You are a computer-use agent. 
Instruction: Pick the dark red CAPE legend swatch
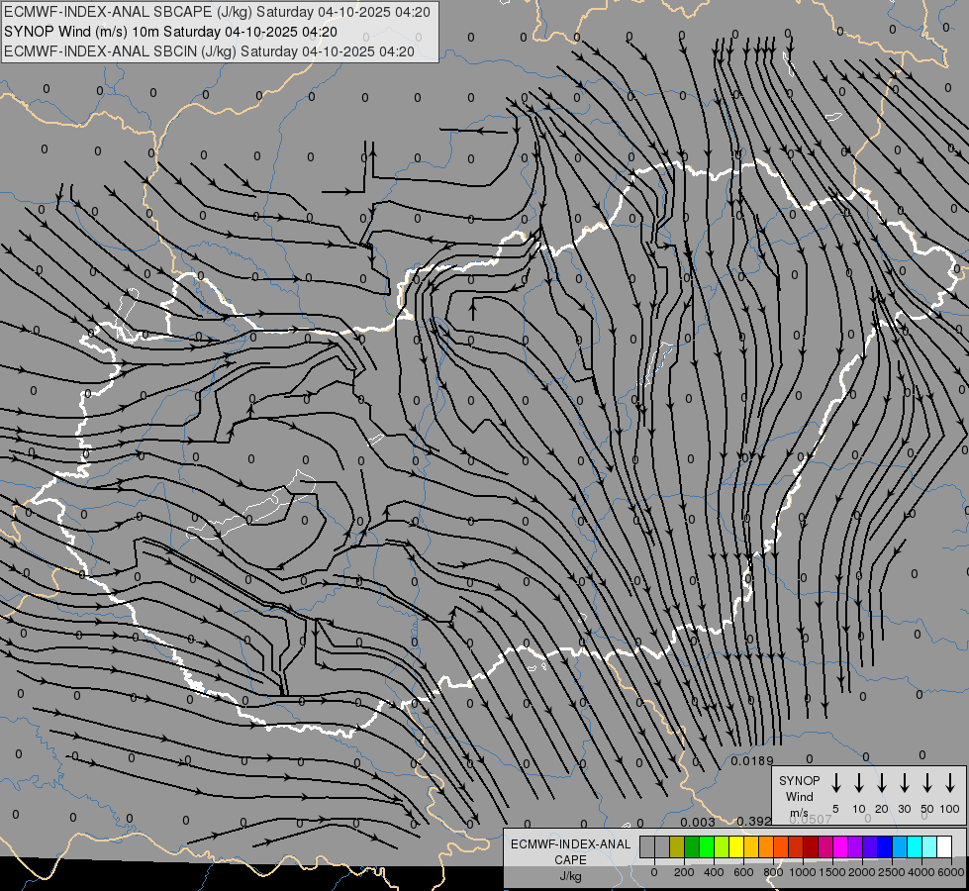(x=811, y=846)
